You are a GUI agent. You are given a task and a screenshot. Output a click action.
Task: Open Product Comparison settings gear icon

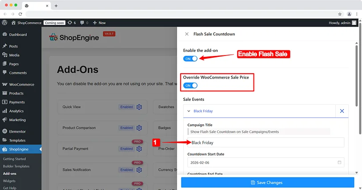(x=139, y=128)
